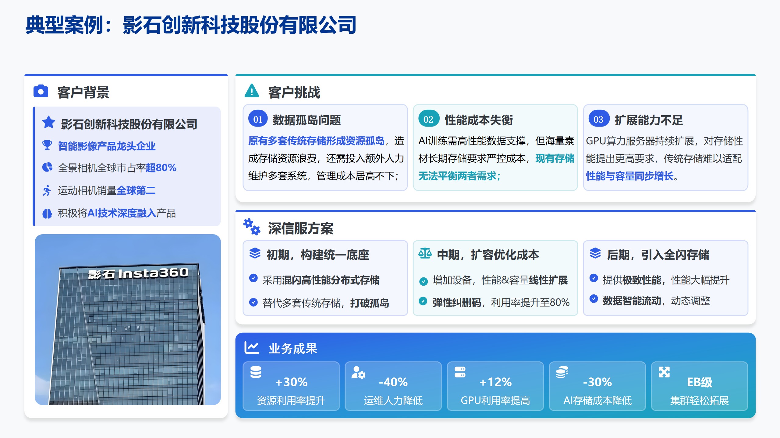Click the gears icon beside 深信服方案
This screenshot has width=780, height=438.
pos(252,227)
